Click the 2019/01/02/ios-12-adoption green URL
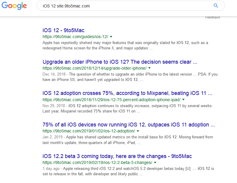 (x=89, y=131)
